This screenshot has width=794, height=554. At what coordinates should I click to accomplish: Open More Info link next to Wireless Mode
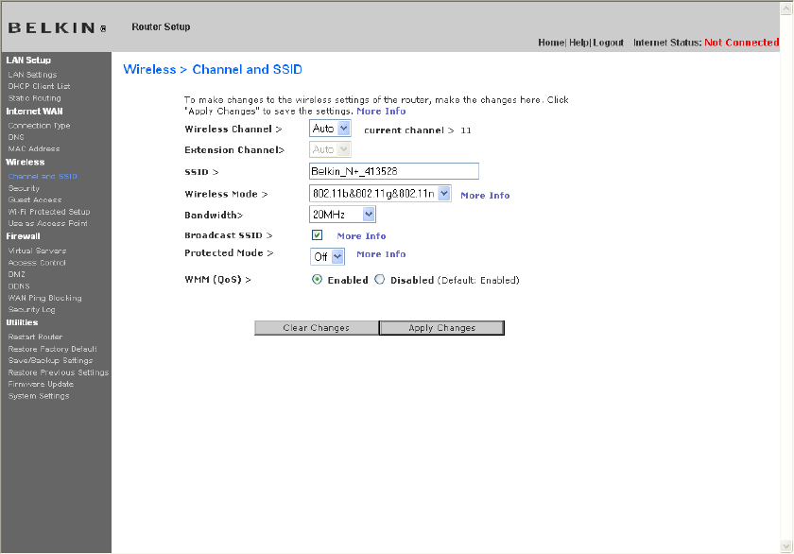click(485, 196)
